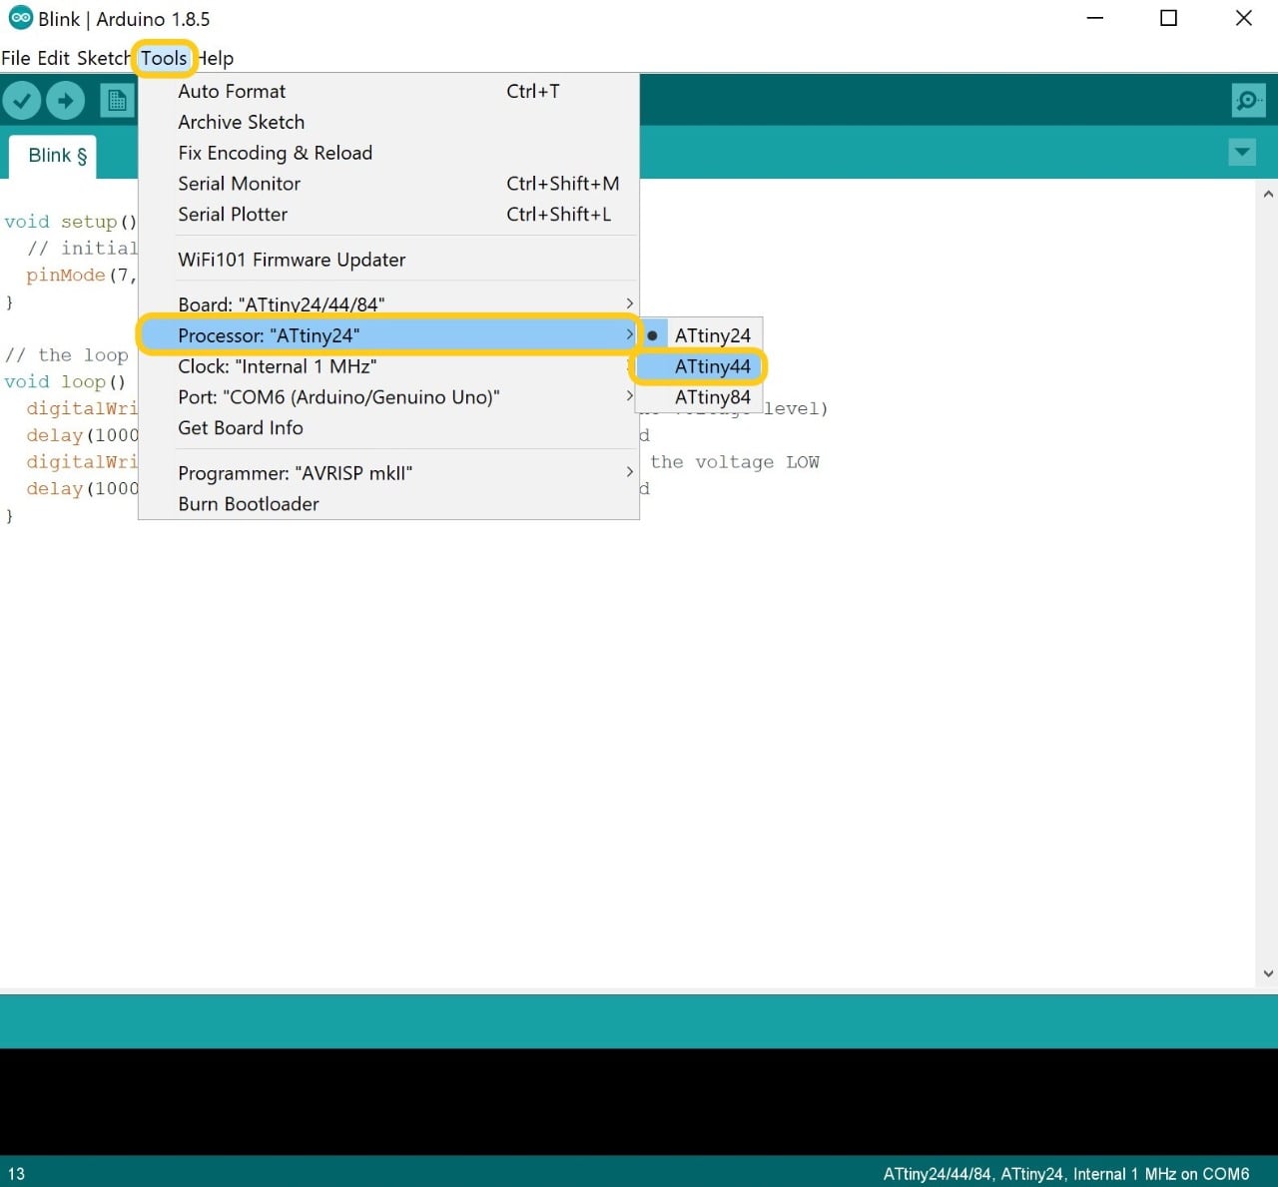1278x1187 pixels.
Task: Select Get Board Info entry
Action: point(388,428)
